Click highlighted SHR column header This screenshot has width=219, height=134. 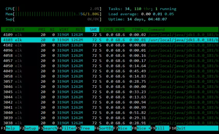(92, 30)
